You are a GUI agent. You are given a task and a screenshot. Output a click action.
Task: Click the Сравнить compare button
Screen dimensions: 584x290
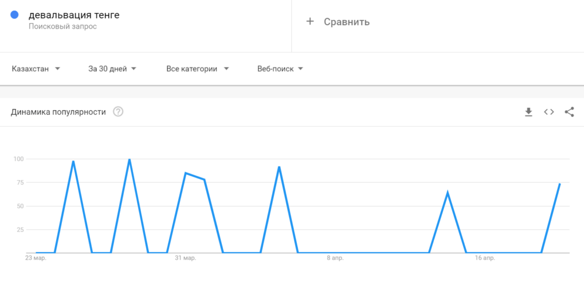tap(347, 22)
